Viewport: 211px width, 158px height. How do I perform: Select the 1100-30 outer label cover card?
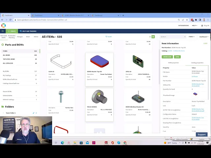pos(61,69)
